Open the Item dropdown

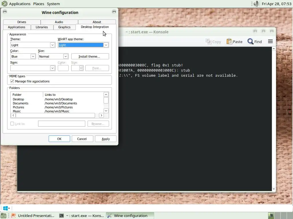coord(33,68)
